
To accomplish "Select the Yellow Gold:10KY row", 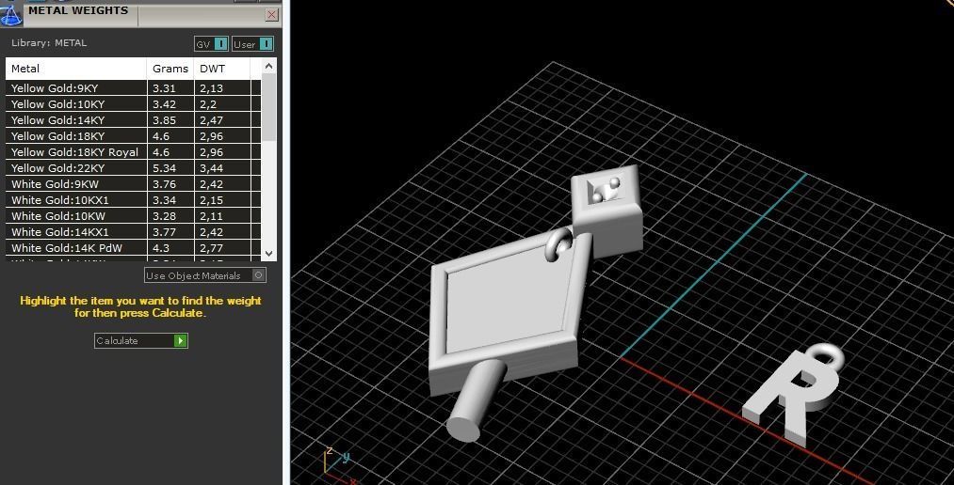I will coord(133,103).
